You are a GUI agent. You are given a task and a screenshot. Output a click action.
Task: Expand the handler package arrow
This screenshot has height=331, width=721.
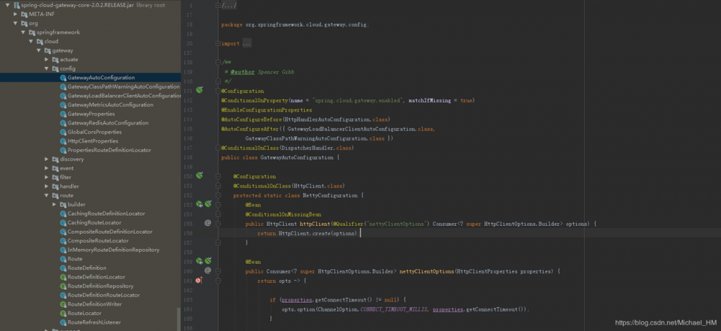(46, 186)
